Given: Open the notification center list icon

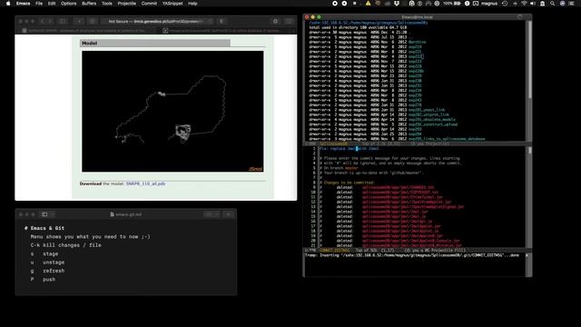Looking at the screenshot, I should click(572, 4).
